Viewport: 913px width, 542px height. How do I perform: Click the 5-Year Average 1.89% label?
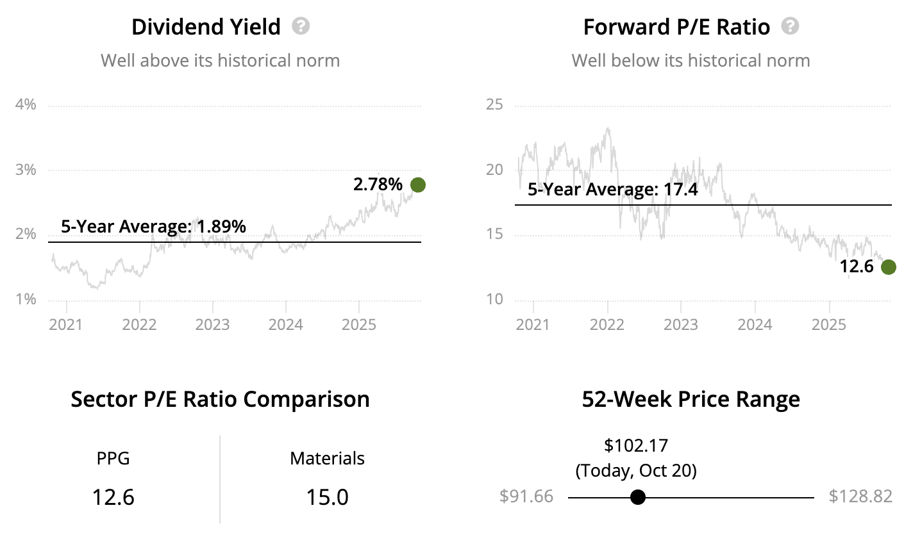(153, 226)
